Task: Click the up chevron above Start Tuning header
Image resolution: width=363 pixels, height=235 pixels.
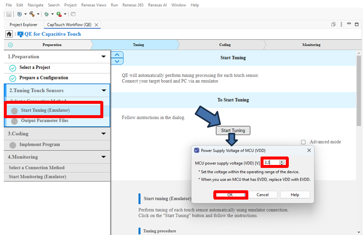Action: pyautogui.click(x=117, y=55)
